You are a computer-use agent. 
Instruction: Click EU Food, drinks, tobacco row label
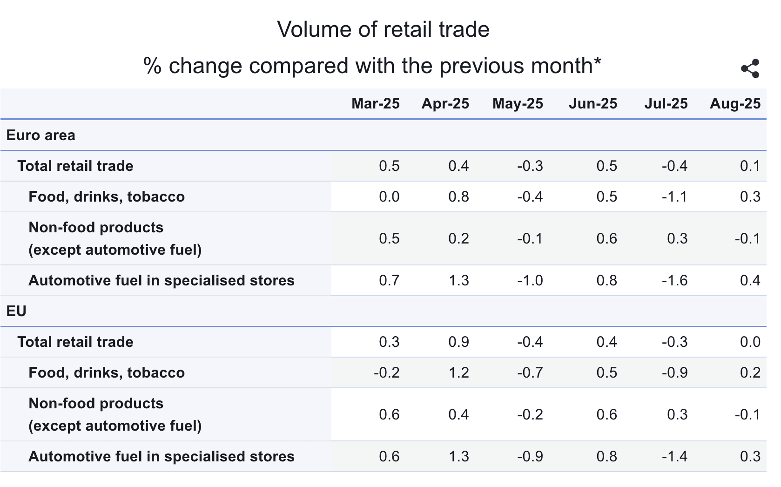point(107,372)
